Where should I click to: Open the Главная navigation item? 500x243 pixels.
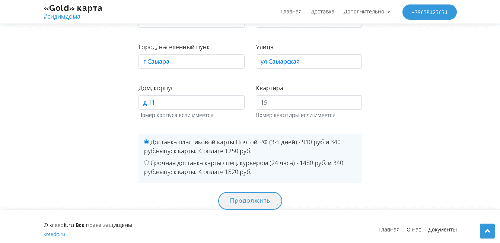[x=291, y=12]
